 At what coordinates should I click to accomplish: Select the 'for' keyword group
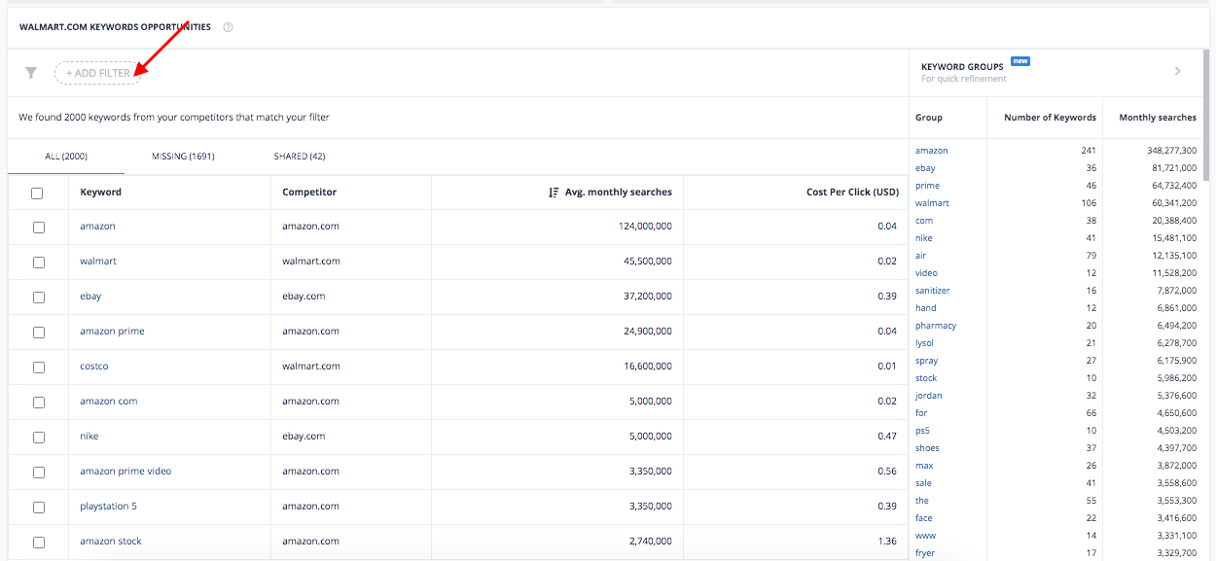(x=921, y=413)
